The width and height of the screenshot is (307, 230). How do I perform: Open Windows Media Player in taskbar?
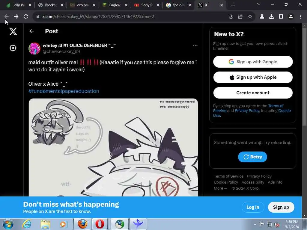coord(63,224)
